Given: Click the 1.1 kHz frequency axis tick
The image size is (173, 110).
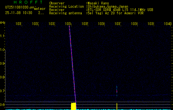Looking at the screenshot, I should click(3, 36).
